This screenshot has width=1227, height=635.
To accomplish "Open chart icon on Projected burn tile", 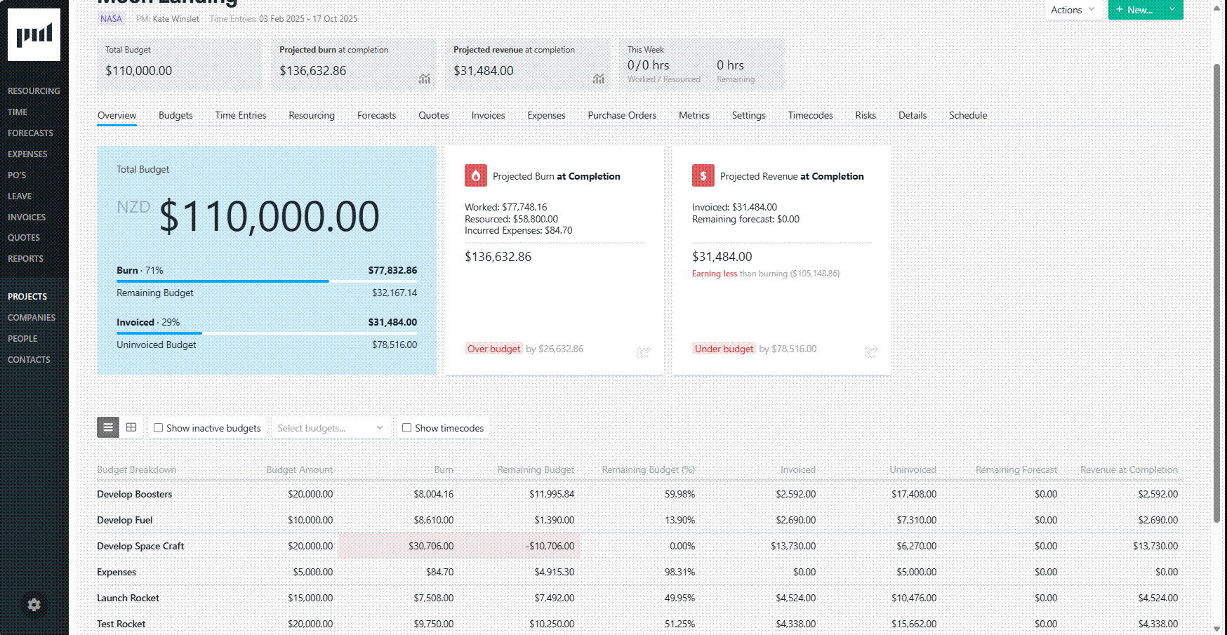I will click(425, 79).
